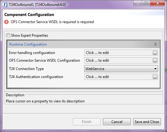Click the Runtime Configuration section header title

coord(28,44)
